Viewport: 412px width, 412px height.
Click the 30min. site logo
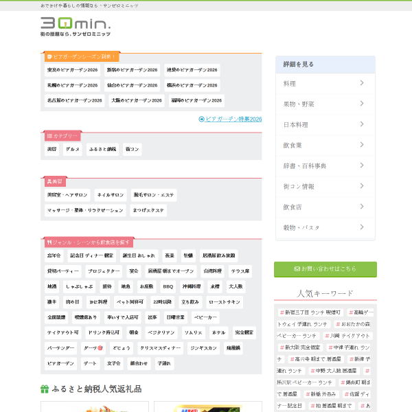(76, 26)
